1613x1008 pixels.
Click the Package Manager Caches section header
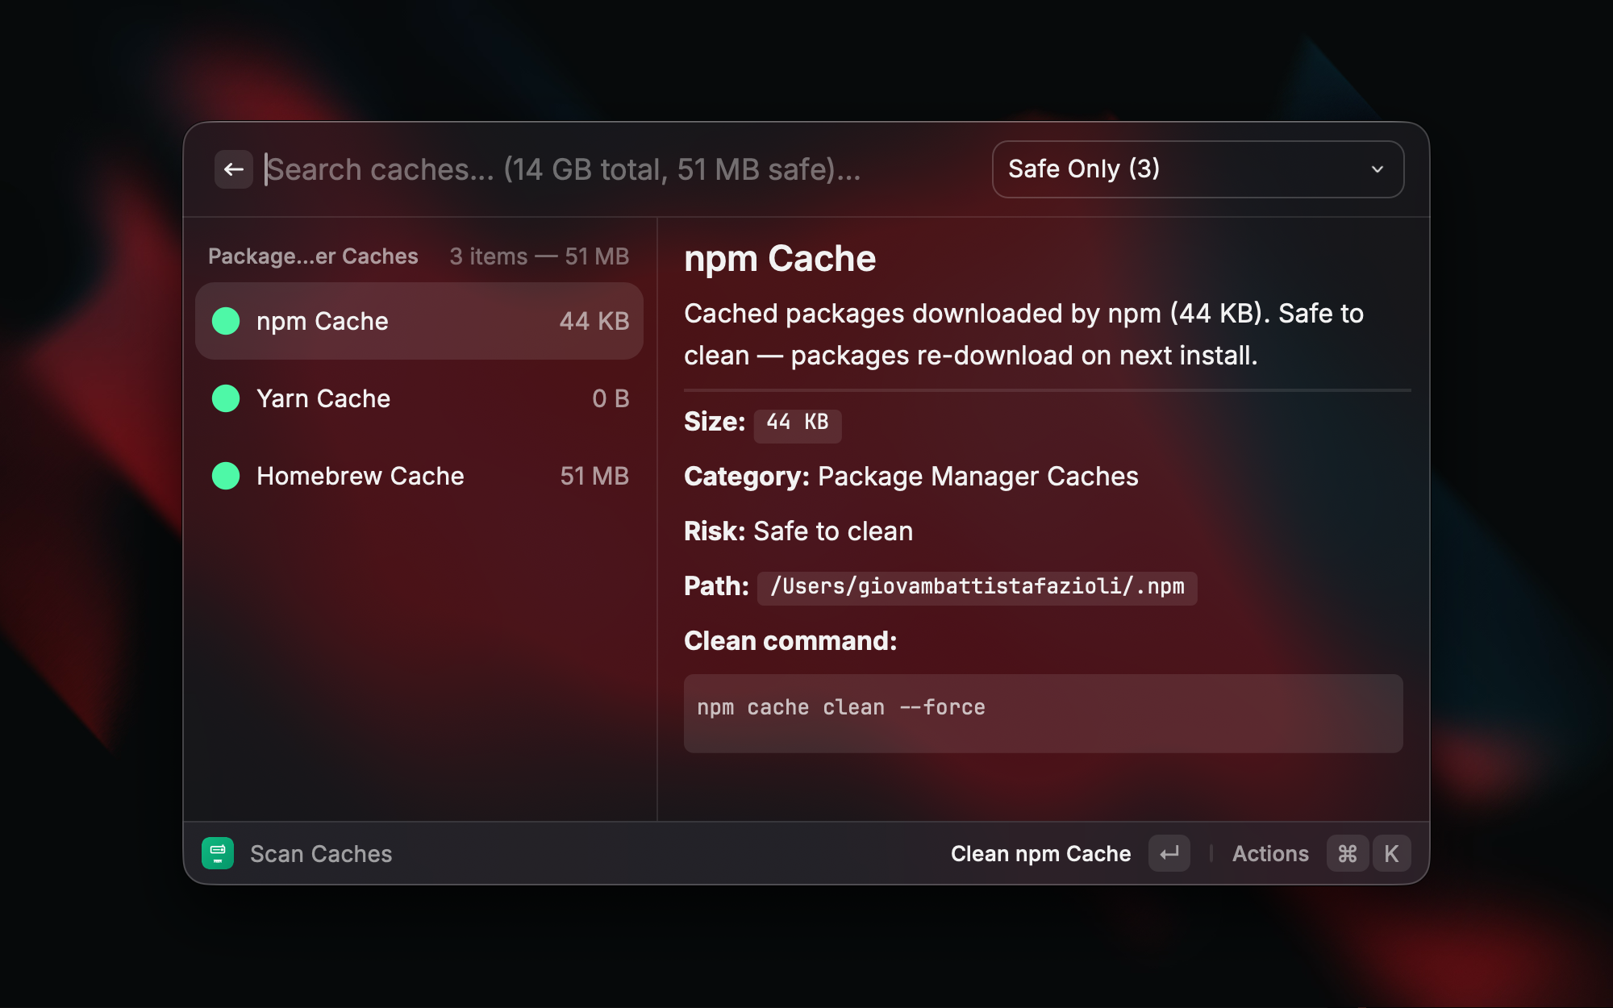(x=313, y=256)
